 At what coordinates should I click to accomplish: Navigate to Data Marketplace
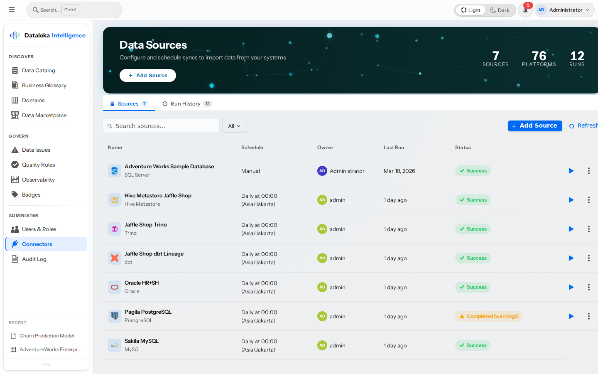(44, 115)
